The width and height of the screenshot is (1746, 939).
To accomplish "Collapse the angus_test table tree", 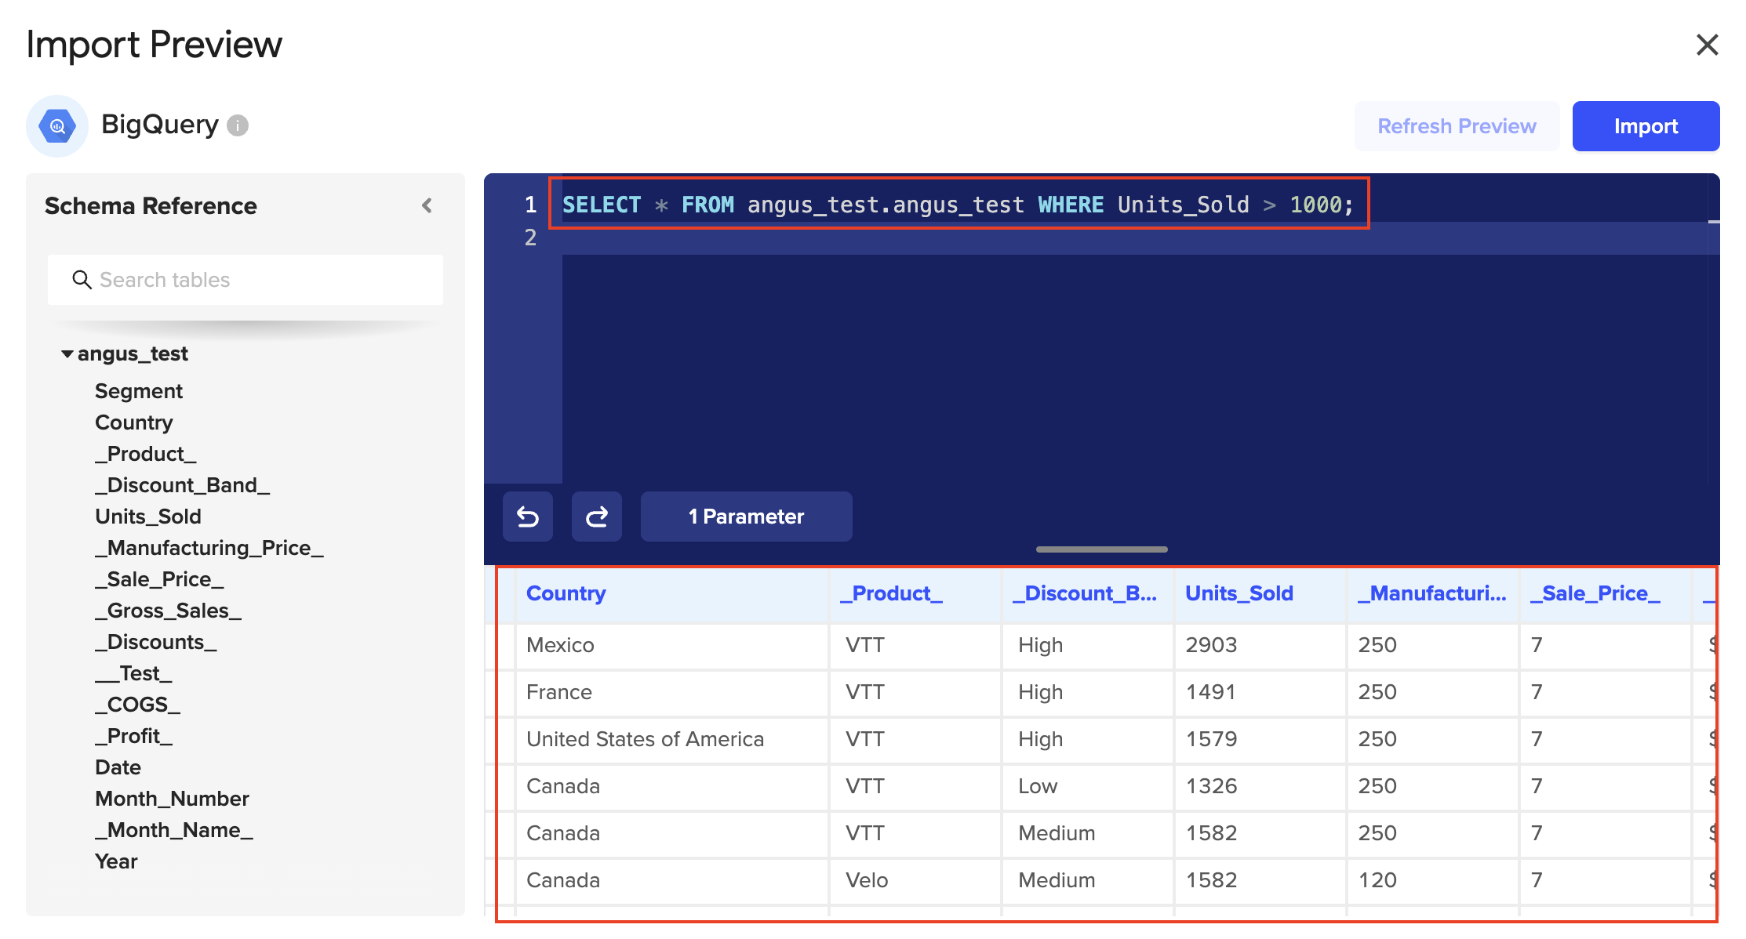I will tap(67, 354).
